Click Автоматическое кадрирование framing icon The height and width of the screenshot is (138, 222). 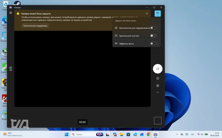tap(116, 28)
